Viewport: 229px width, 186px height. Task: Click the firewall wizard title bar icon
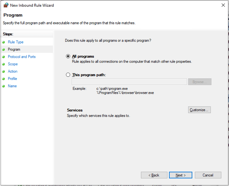6,5
